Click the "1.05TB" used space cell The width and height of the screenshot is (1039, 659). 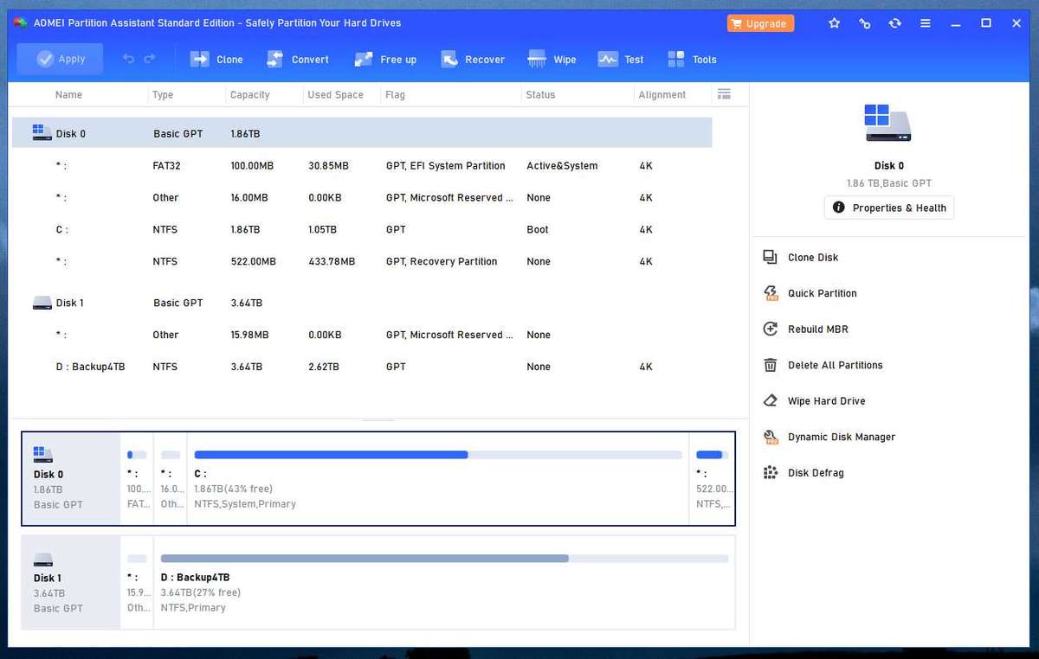point(323,229)
